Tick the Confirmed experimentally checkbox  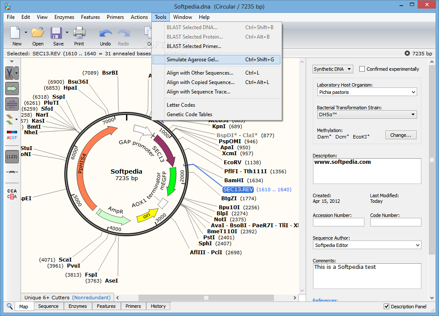point(362,69)
